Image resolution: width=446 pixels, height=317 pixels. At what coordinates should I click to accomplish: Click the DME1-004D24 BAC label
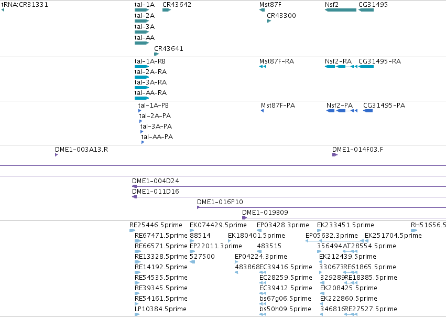coord(156,181)
